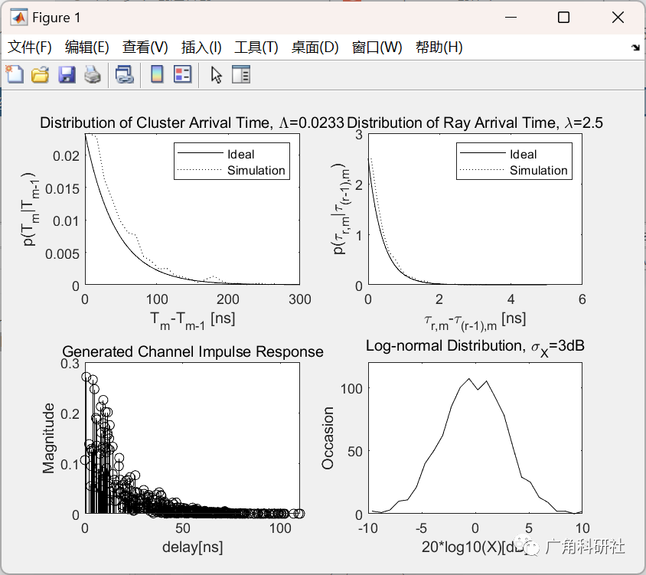The image size is (646, 575).
Task: Open the 编辑(E) menu
Action: coord(86,47)
